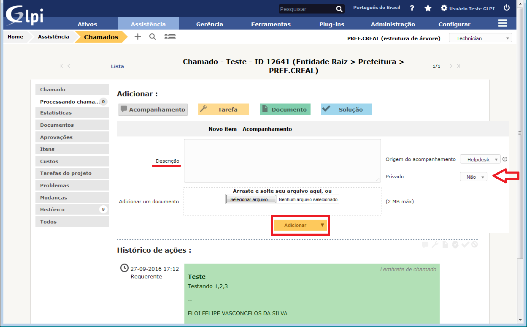Open the Administração menu

393,24
